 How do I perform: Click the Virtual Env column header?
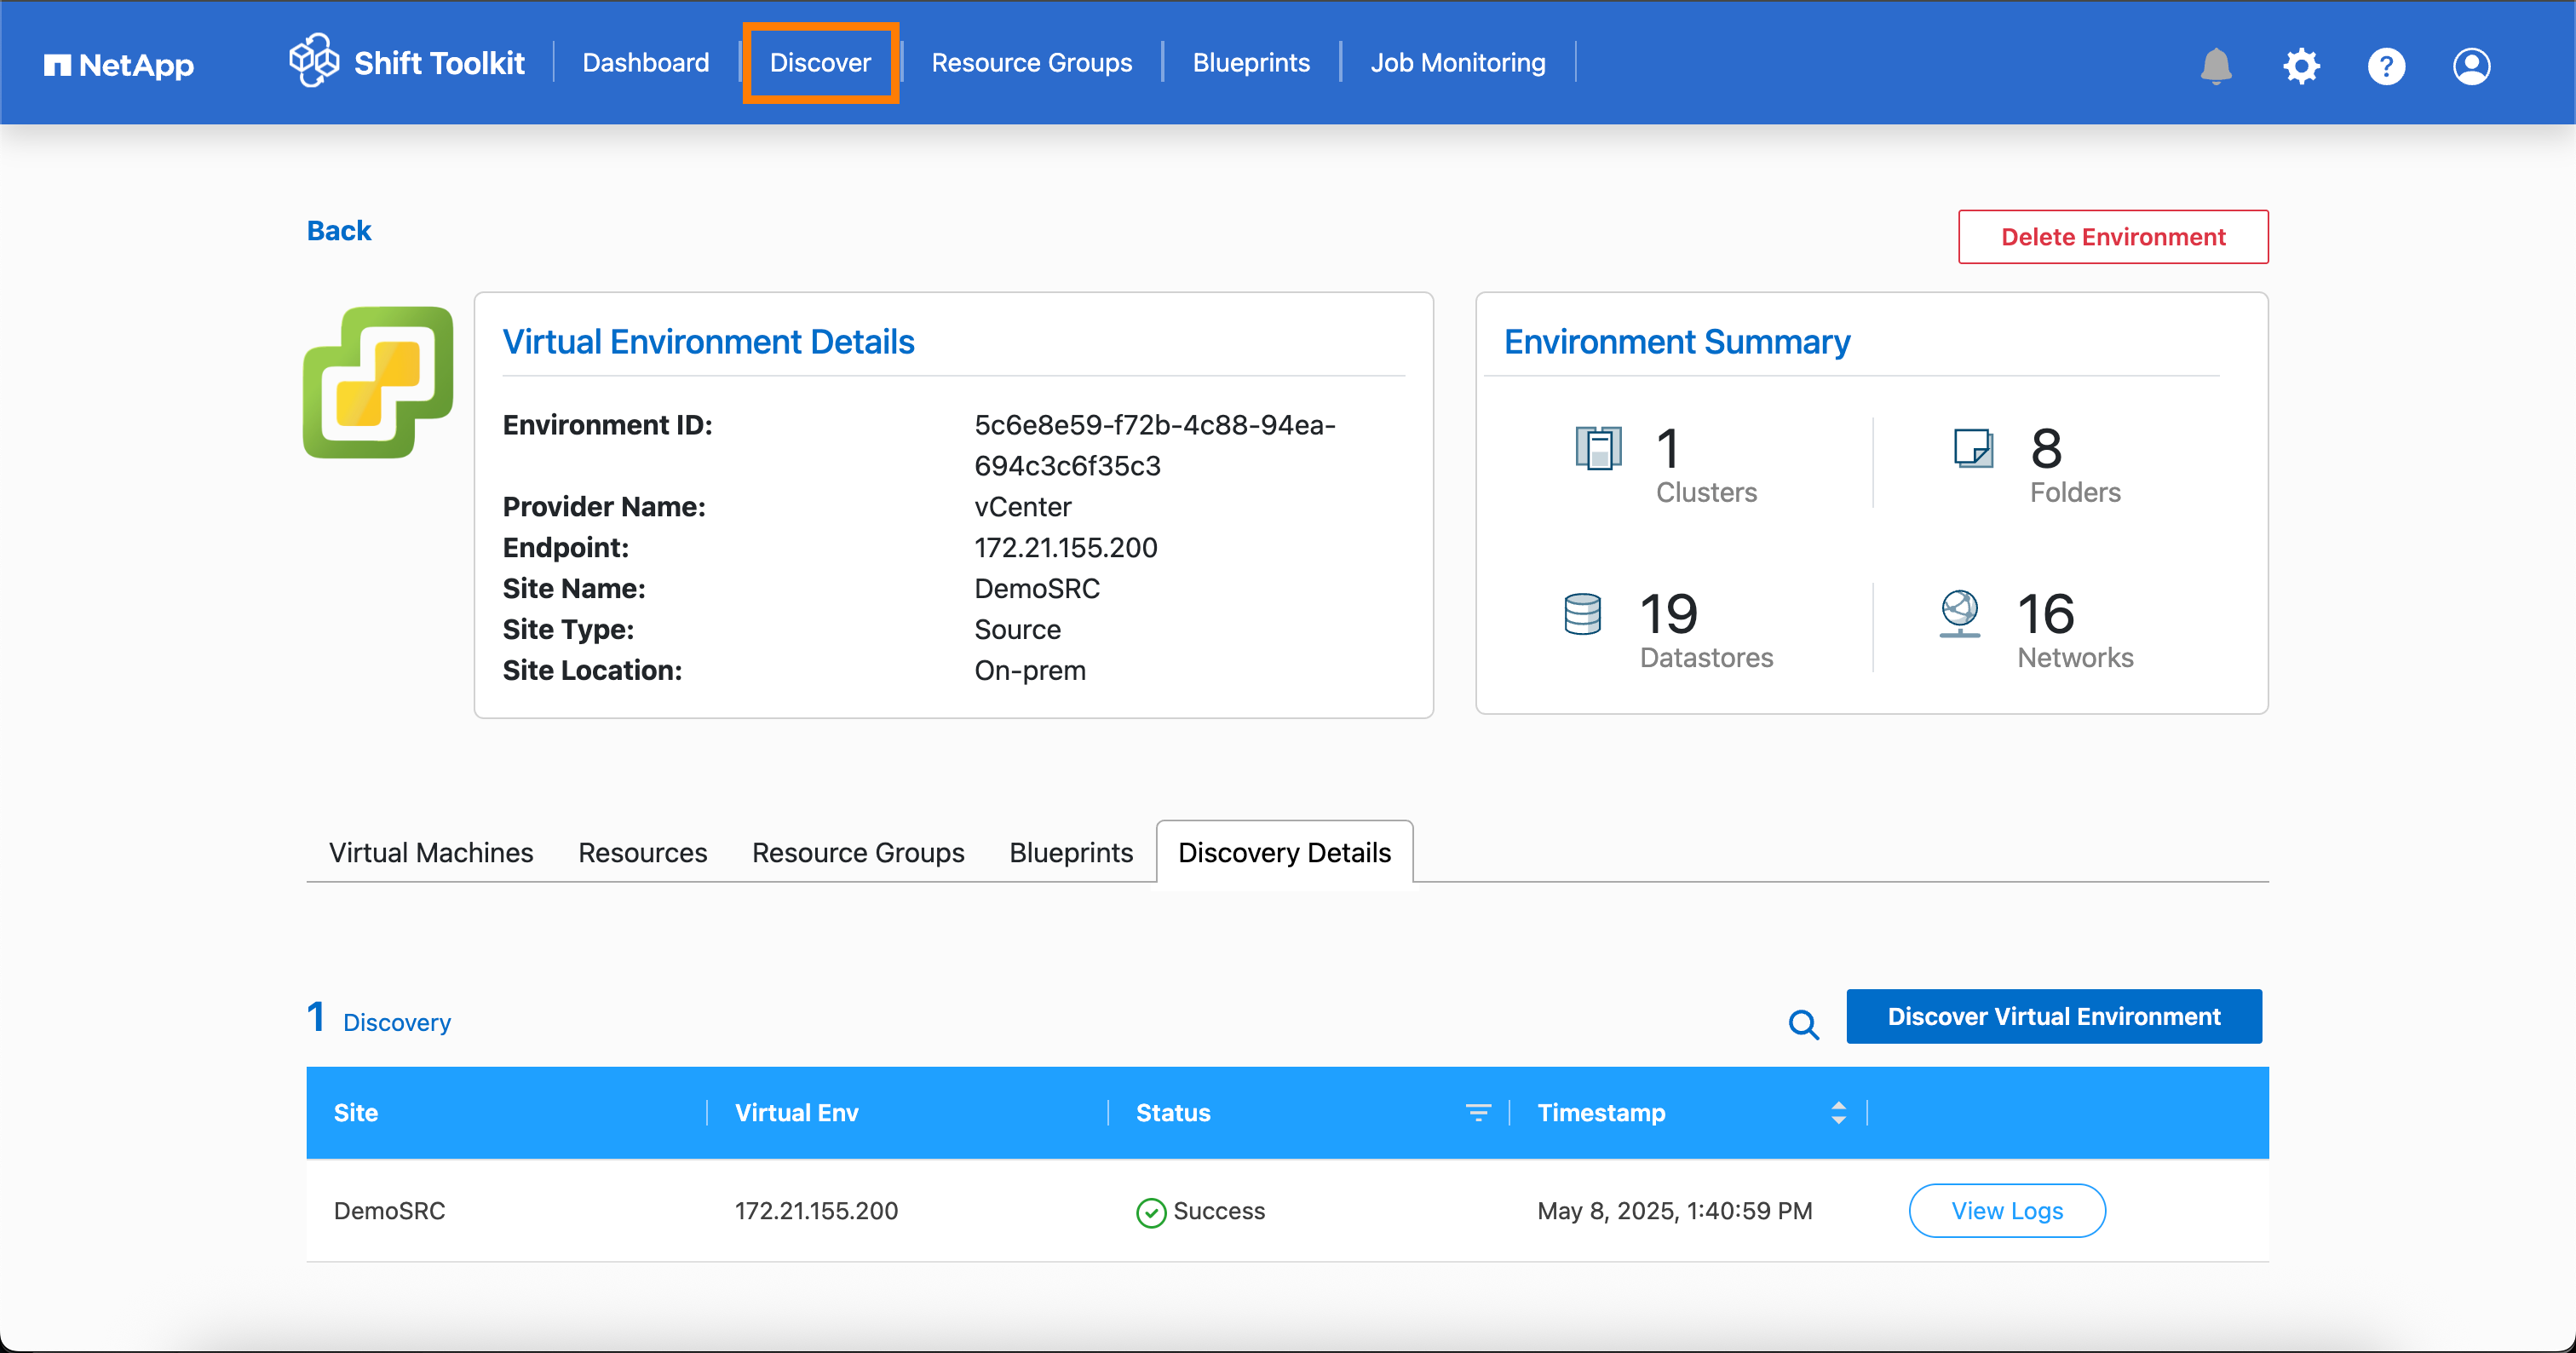[x=797, y=1113]
